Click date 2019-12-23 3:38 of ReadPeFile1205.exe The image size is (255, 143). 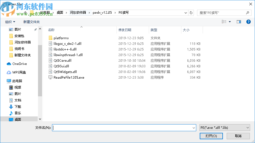coord(131,78)
